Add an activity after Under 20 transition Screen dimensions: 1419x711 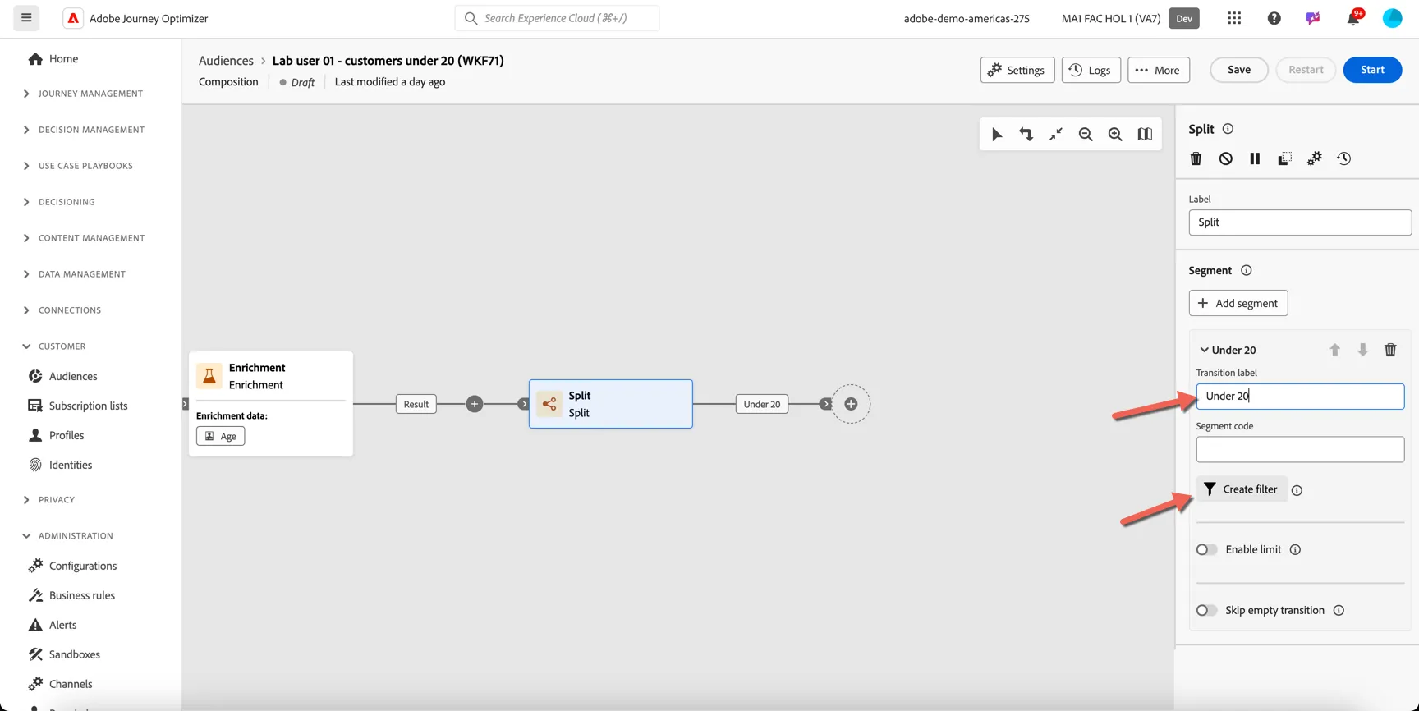pyautogui.click(x=851, y=404)
